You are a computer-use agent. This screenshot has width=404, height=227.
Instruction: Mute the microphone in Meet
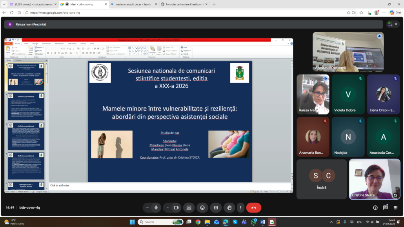tap(156, 208)
